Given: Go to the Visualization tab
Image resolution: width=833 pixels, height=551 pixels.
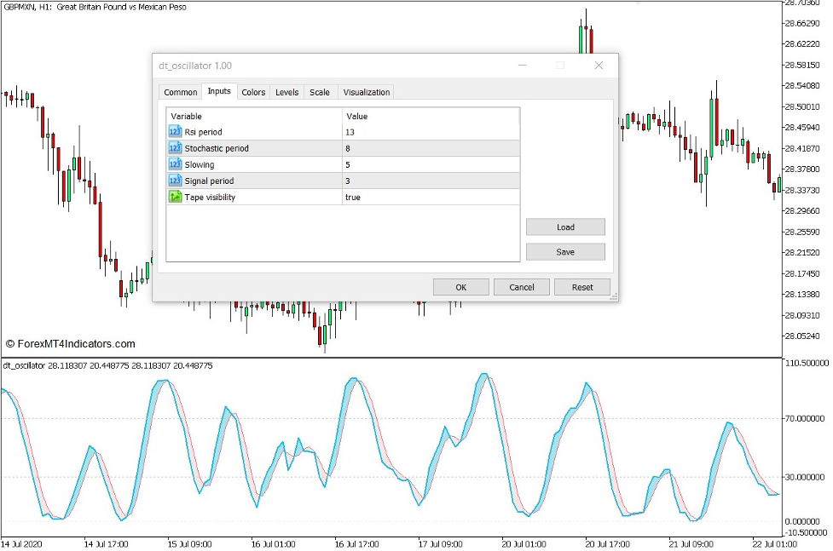Looking at the screenshot, I should tap(366, 92).
